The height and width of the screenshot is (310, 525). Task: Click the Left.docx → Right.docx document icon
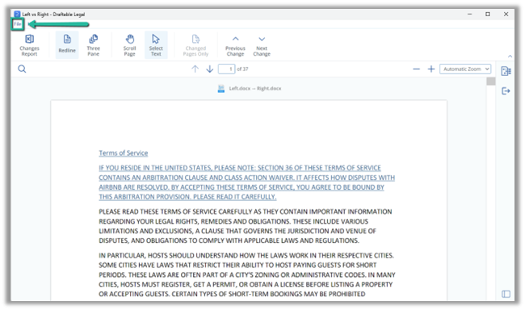click(221, 88)
